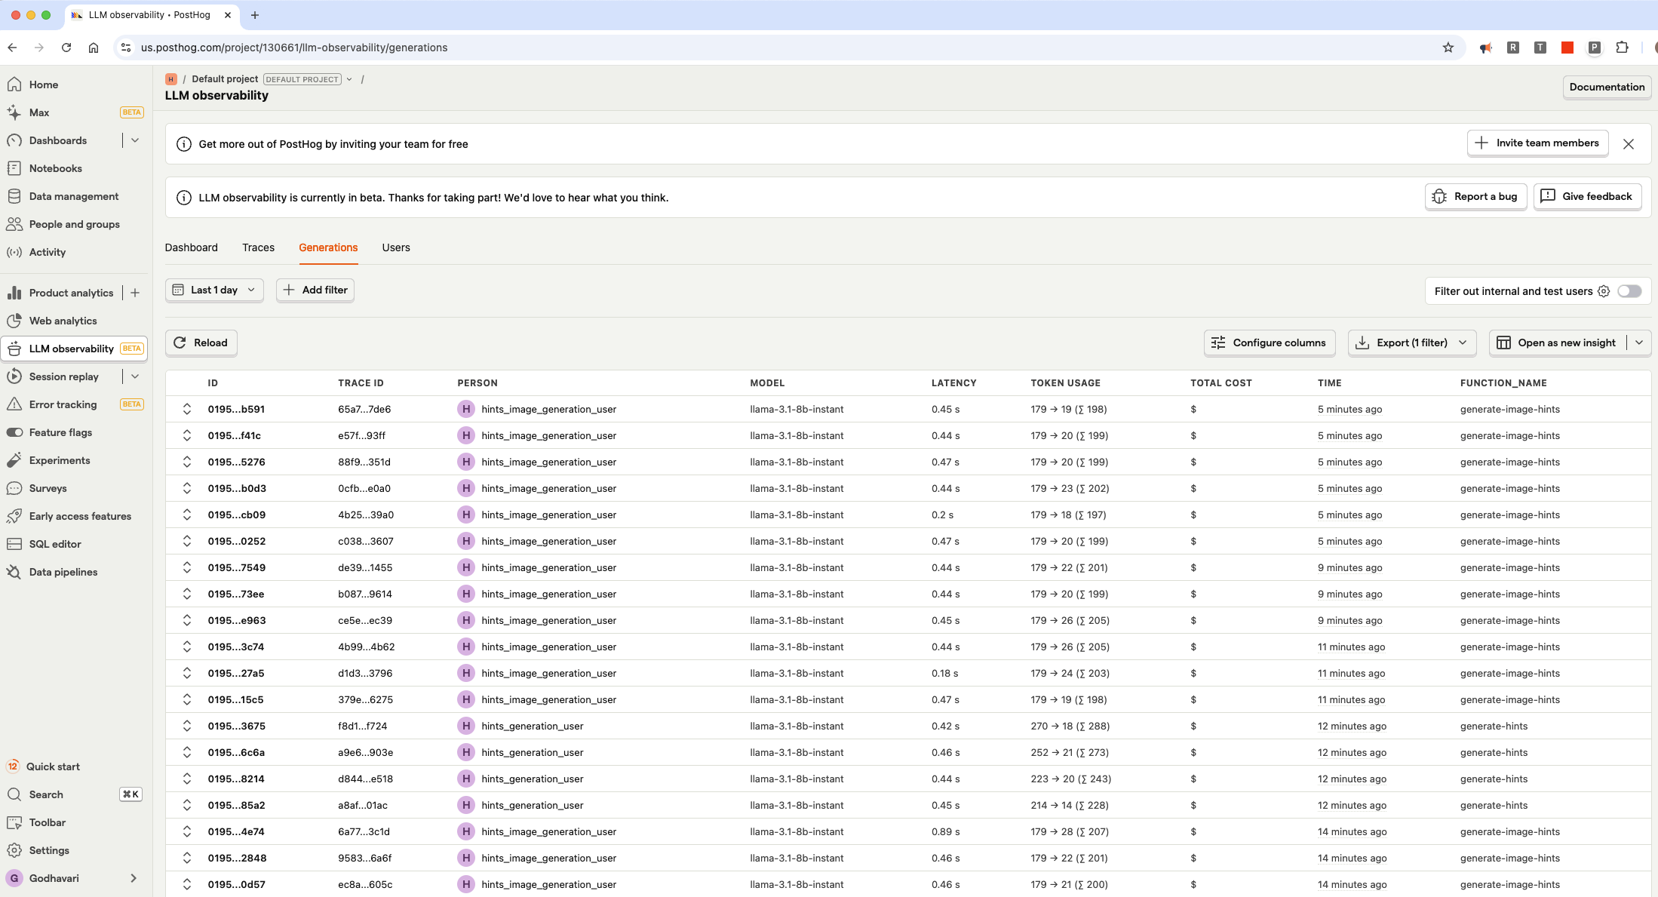
Task: Open the Last 1 day date dropdown
Action: [214, 290]
